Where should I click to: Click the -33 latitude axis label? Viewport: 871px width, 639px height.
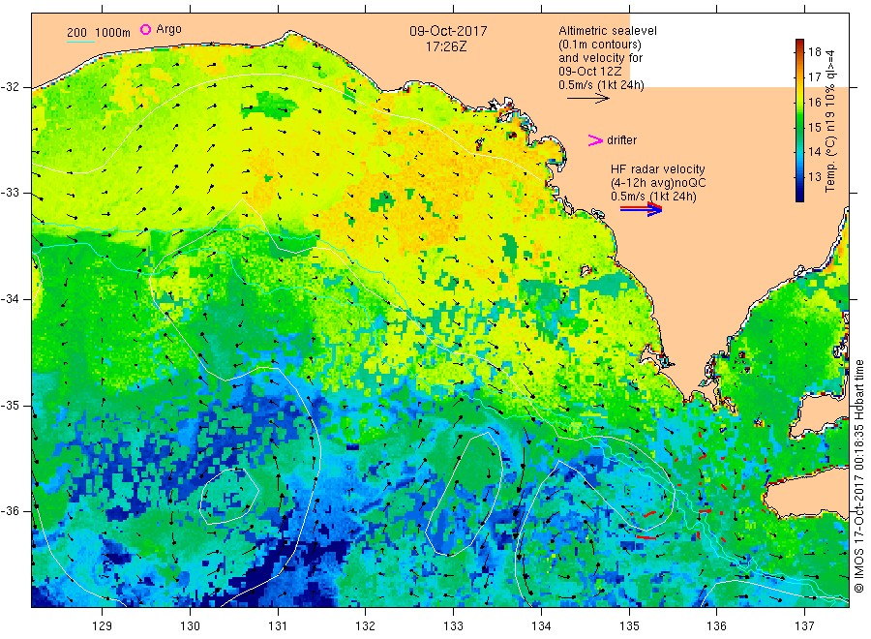click(x=10, y=193)
